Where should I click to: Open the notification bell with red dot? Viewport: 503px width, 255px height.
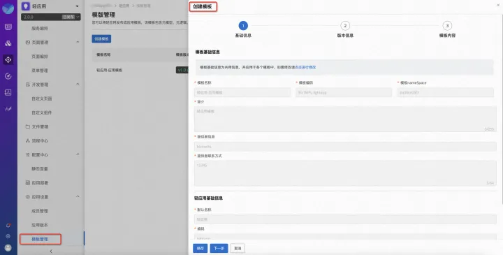[x=8, y=226]
